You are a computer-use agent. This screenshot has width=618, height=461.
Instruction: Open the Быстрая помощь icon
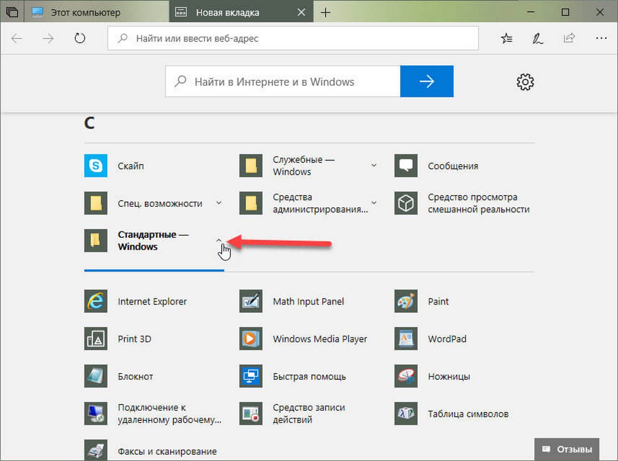[251, 377]
